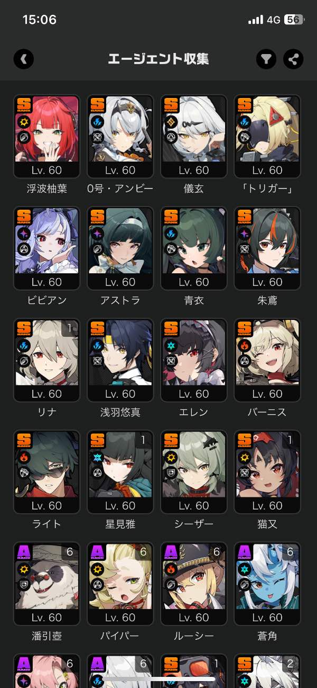Open the アストラ agent card
Image resolution: width=317 pixels, height=688 pixels.
tap(120, 248)
